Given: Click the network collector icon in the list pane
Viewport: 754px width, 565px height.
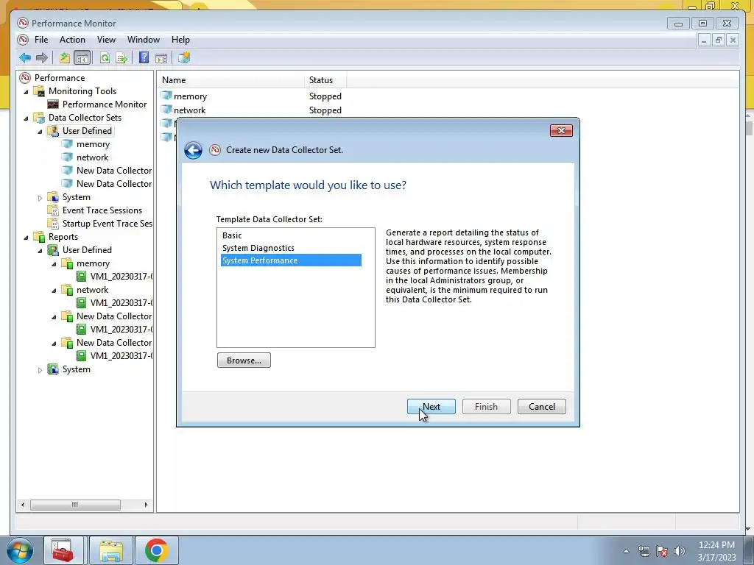Looking at the screenshot, I should [x=166, y=110].
